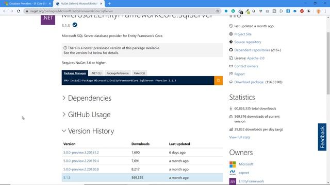Click the green circular extension icon
The image size is (330, 185).
(233, 11)
